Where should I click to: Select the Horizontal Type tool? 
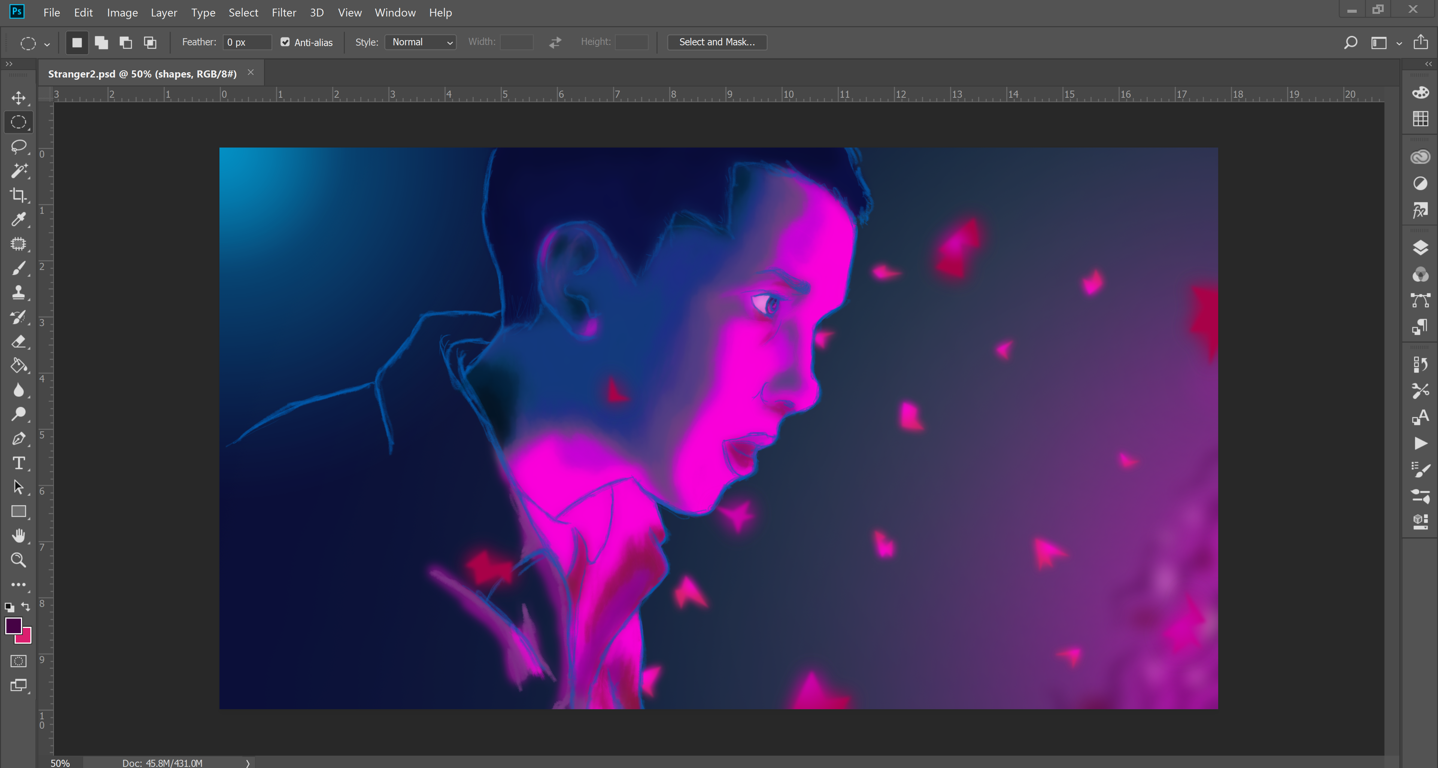pyautogui.click(x=18, y=463)
